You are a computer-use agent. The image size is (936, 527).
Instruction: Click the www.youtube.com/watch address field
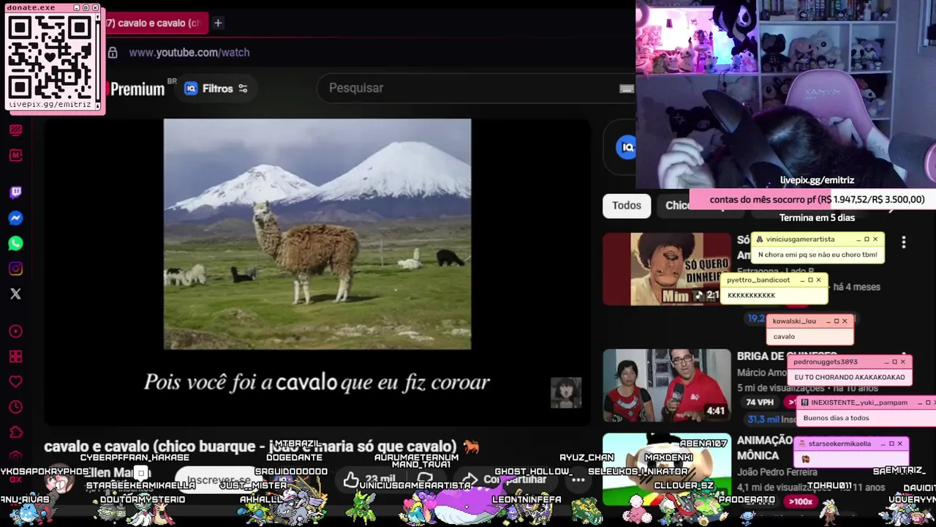(189, 53)
